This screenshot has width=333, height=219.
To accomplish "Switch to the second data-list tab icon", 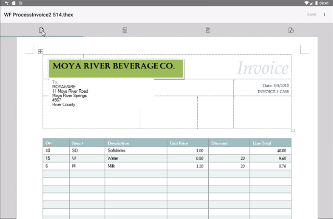I will (x=125, y=30).
